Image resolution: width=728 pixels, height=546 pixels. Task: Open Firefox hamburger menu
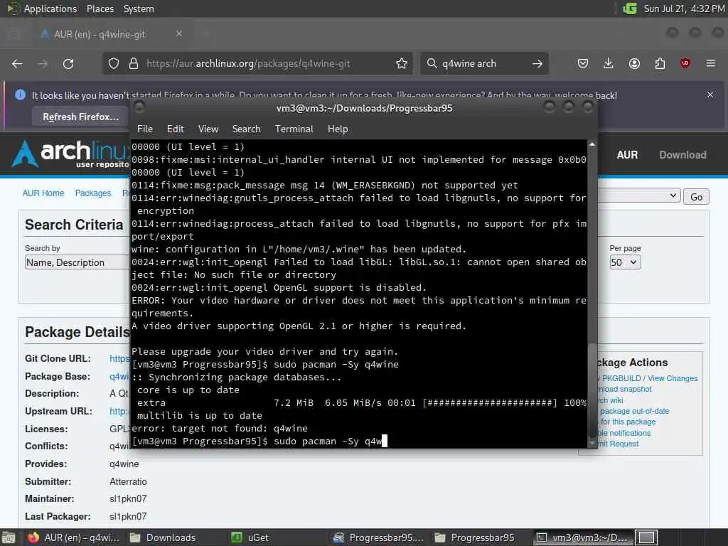pyautogui.click(x=711, y=63)
